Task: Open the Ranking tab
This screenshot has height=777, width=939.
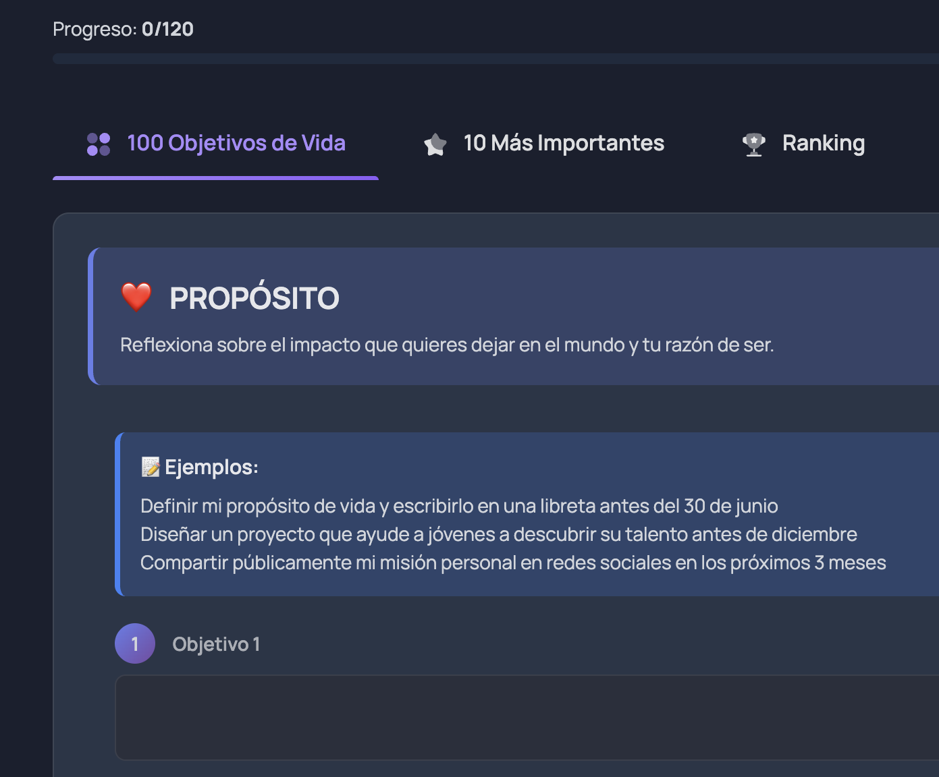Action: click(x=824, y=143)
